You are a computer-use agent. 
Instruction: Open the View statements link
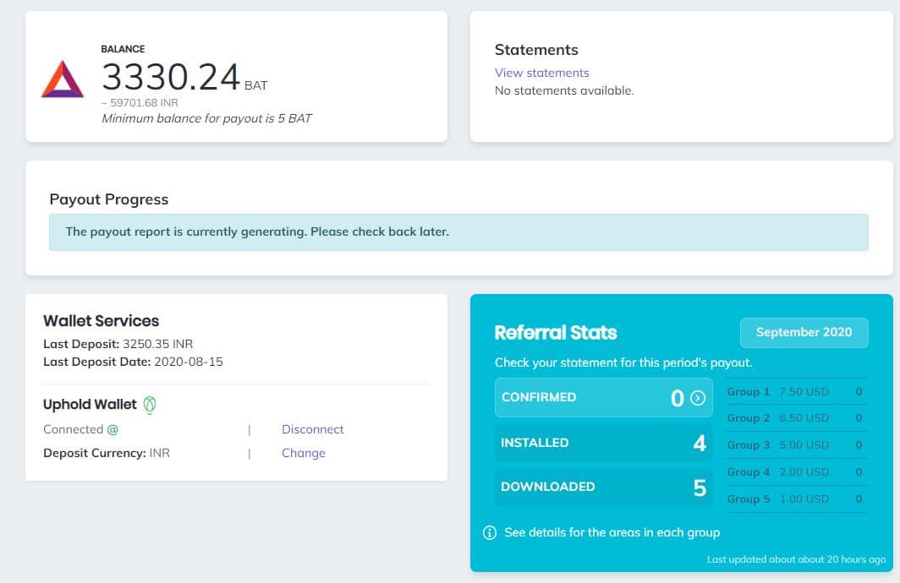[x=542, y=73]
